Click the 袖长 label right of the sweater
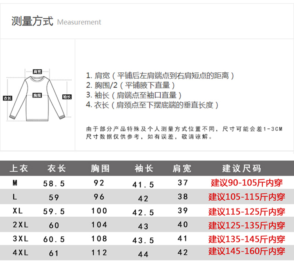 pos(67,97)
